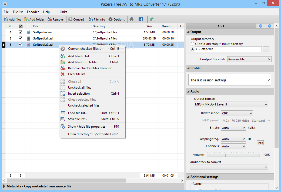Start conversion with the Convert toolbar icon
The height and width of the screenshot is (192, 281).
(70, 19)
